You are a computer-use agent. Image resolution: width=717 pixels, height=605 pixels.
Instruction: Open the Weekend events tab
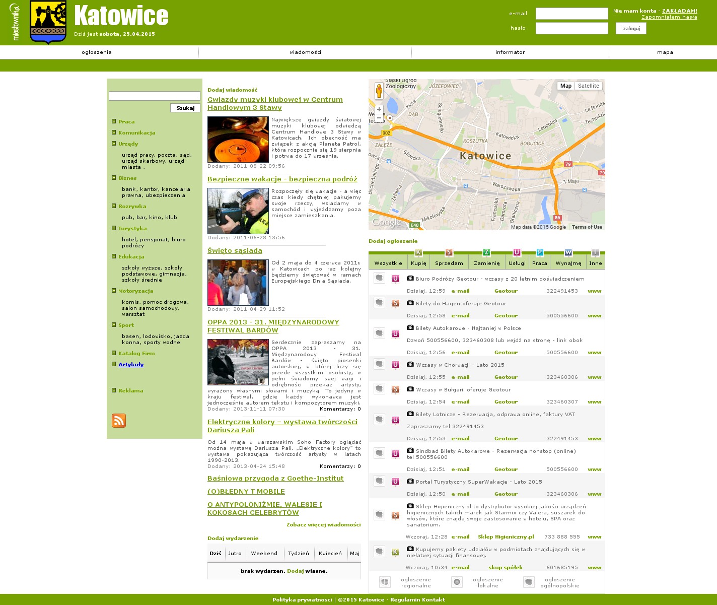point(264,553)
